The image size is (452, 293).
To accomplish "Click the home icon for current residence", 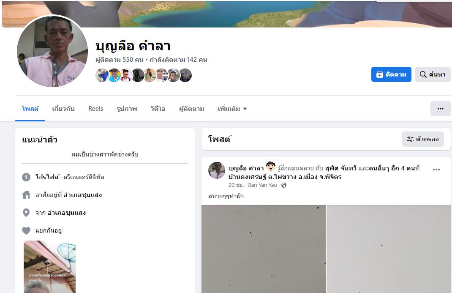I will click(x=26, y=195).
